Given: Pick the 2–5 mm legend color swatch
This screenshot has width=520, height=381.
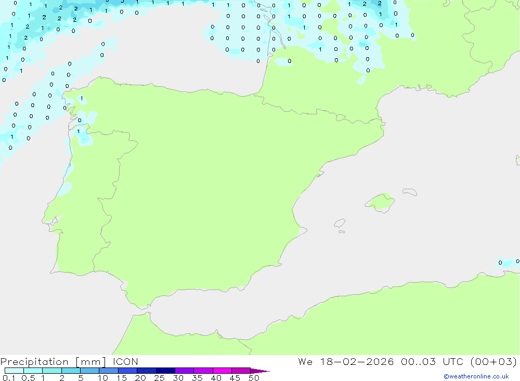Looking at the screenshot, I should tap(71, 371).
